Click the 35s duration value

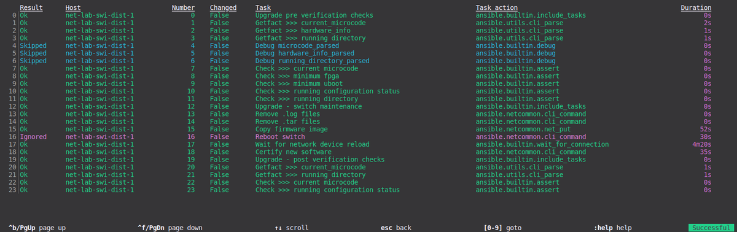pyautogui.click(x=705, y=152)
